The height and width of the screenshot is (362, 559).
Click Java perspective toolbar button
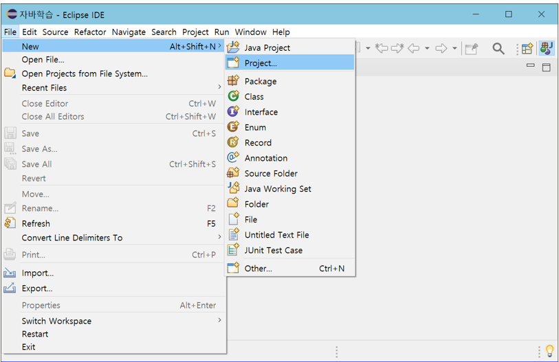click(x=546, y=48)
